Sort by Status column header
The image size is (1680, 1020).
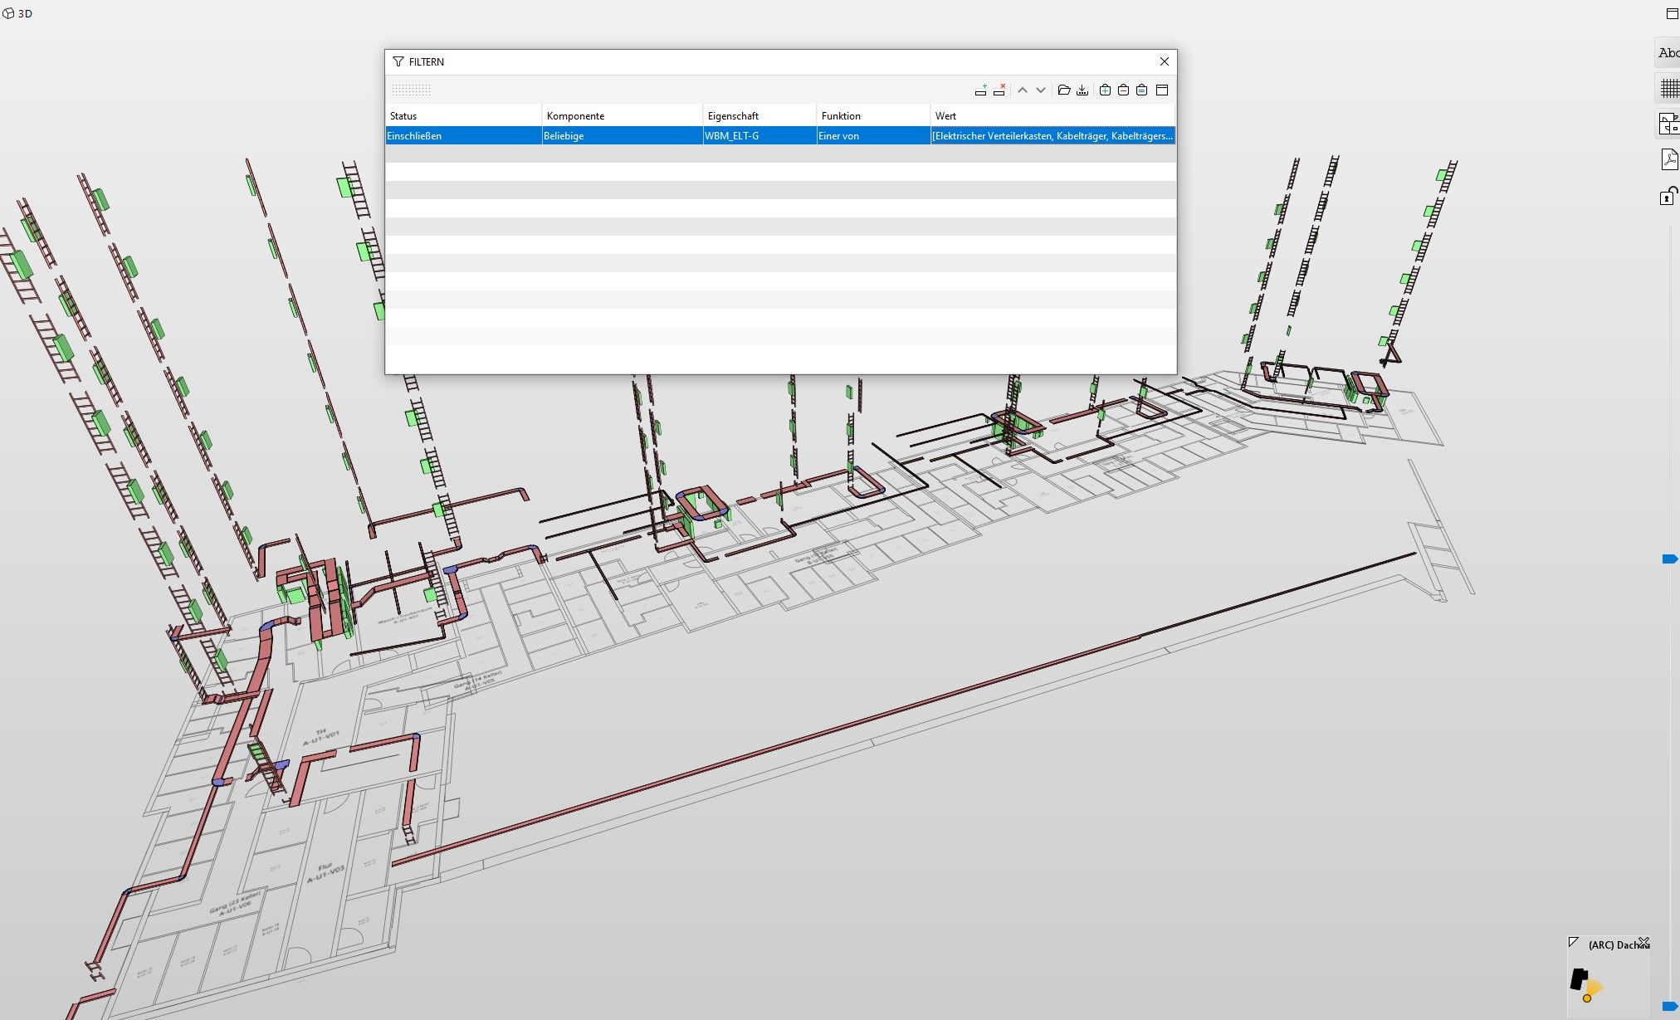coord(463,116)
